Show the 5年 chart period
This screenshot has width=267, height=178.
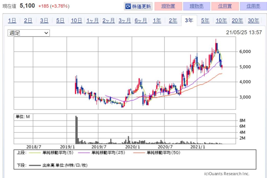pyautogui.click(x=205, y=20)
